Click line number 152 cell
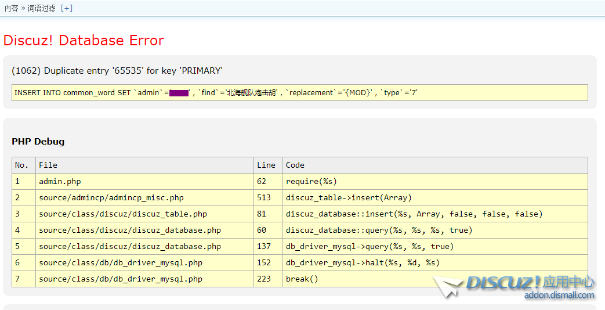The width and height of the screenshot is (605, 310). tap(268, 262)
